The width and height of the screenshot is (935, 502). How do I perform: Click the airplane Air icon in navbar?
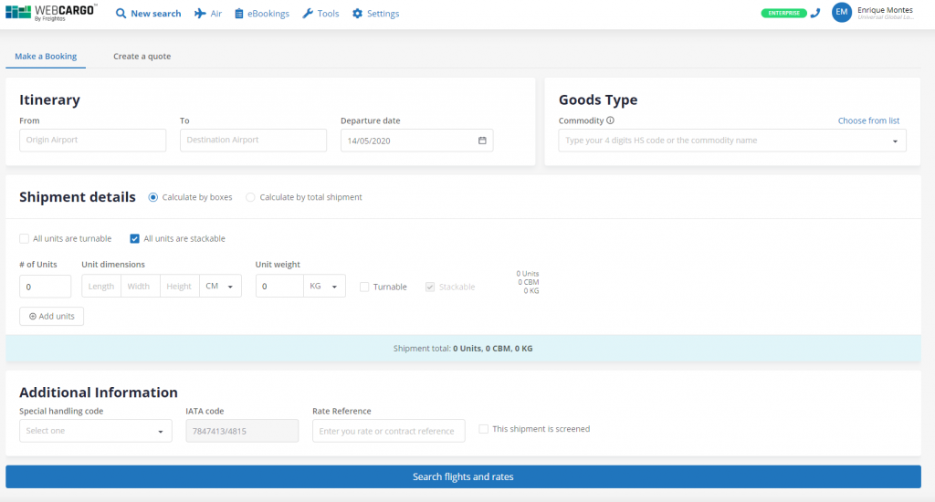[201, 14]
